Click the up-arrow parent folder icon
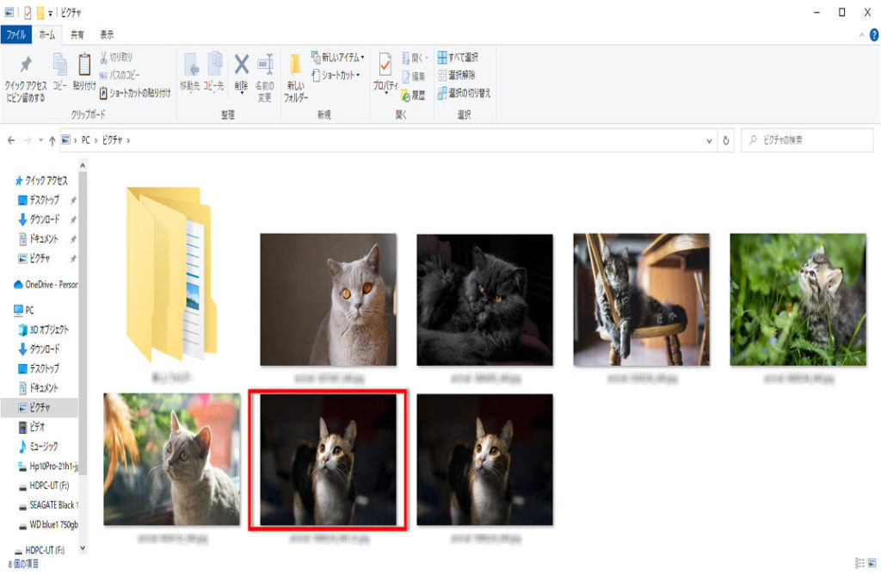Image resolution: width=881 pixels, height=574 pixels. [52, 139]
